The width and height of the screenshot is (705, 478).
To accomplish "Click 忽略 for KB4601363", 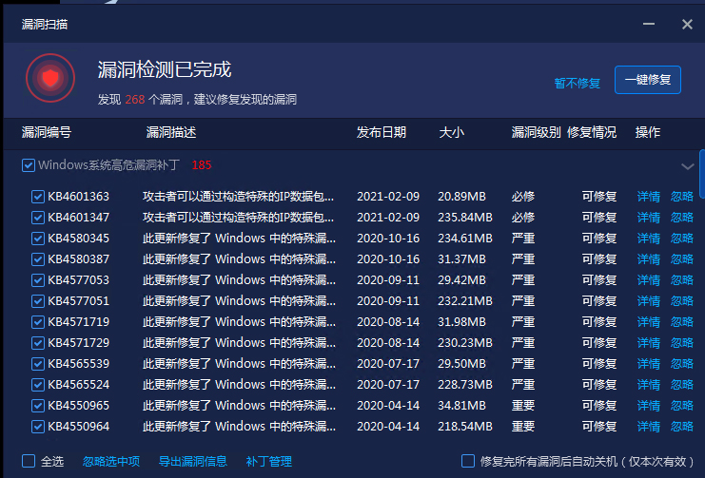I will pyautogui.click(x=682, y=197).
